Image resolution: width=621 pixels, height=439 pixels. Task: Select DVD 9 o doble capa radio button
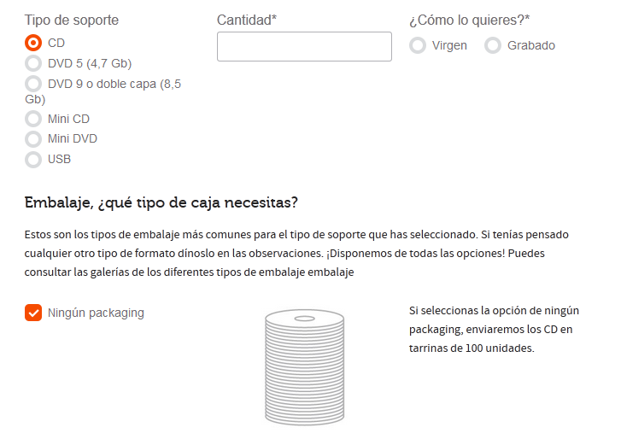[33, 84]
